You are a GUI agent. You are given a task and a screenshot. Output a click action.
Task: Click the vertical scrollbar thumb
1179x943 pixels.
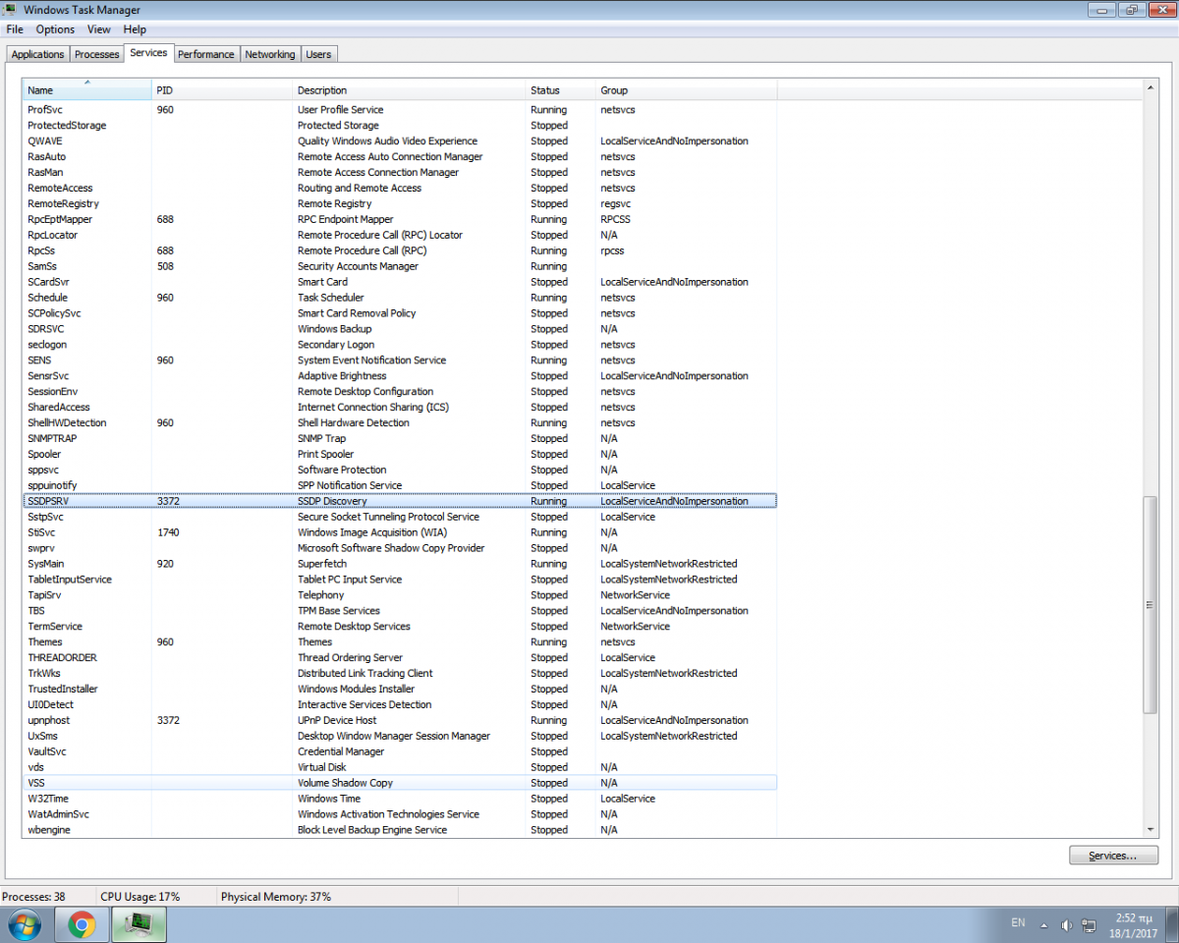click(x=1151, y=605)
